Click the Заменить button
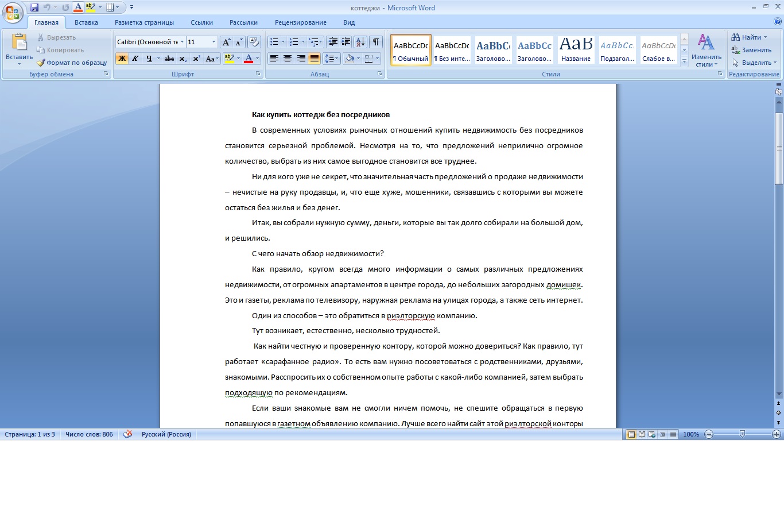 pos(751,50)
